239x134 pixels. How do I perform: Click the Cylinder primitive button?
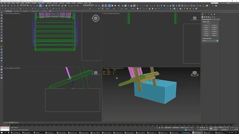206,29
